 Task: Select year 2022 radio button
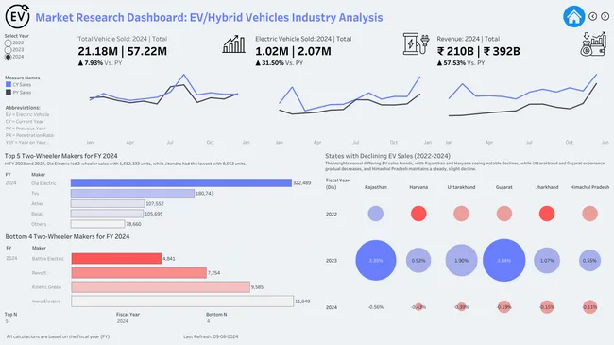point(8,43)
